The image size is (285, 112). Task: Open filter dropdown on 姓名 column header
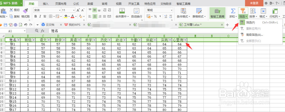pos(18,40)
